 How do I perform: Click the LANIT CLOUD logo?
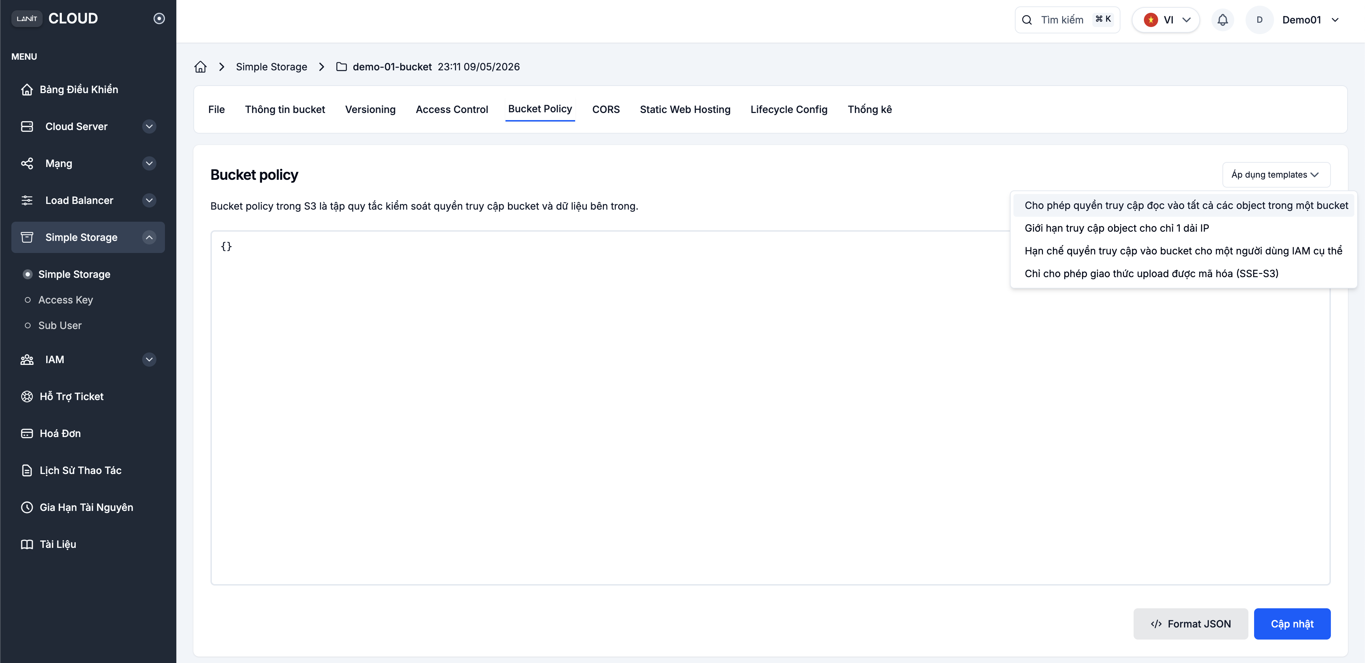(55, 18)
